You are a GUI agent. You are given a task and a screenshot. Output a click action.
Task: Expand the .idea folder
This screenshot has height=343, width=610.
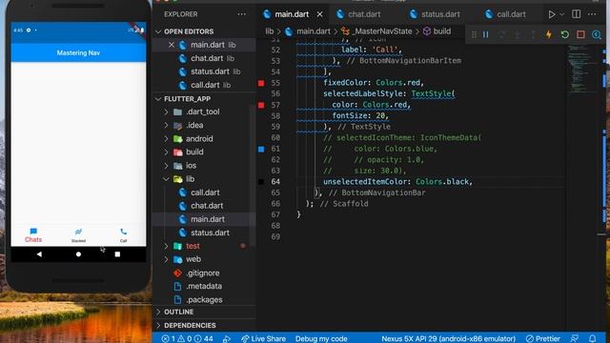166,125
